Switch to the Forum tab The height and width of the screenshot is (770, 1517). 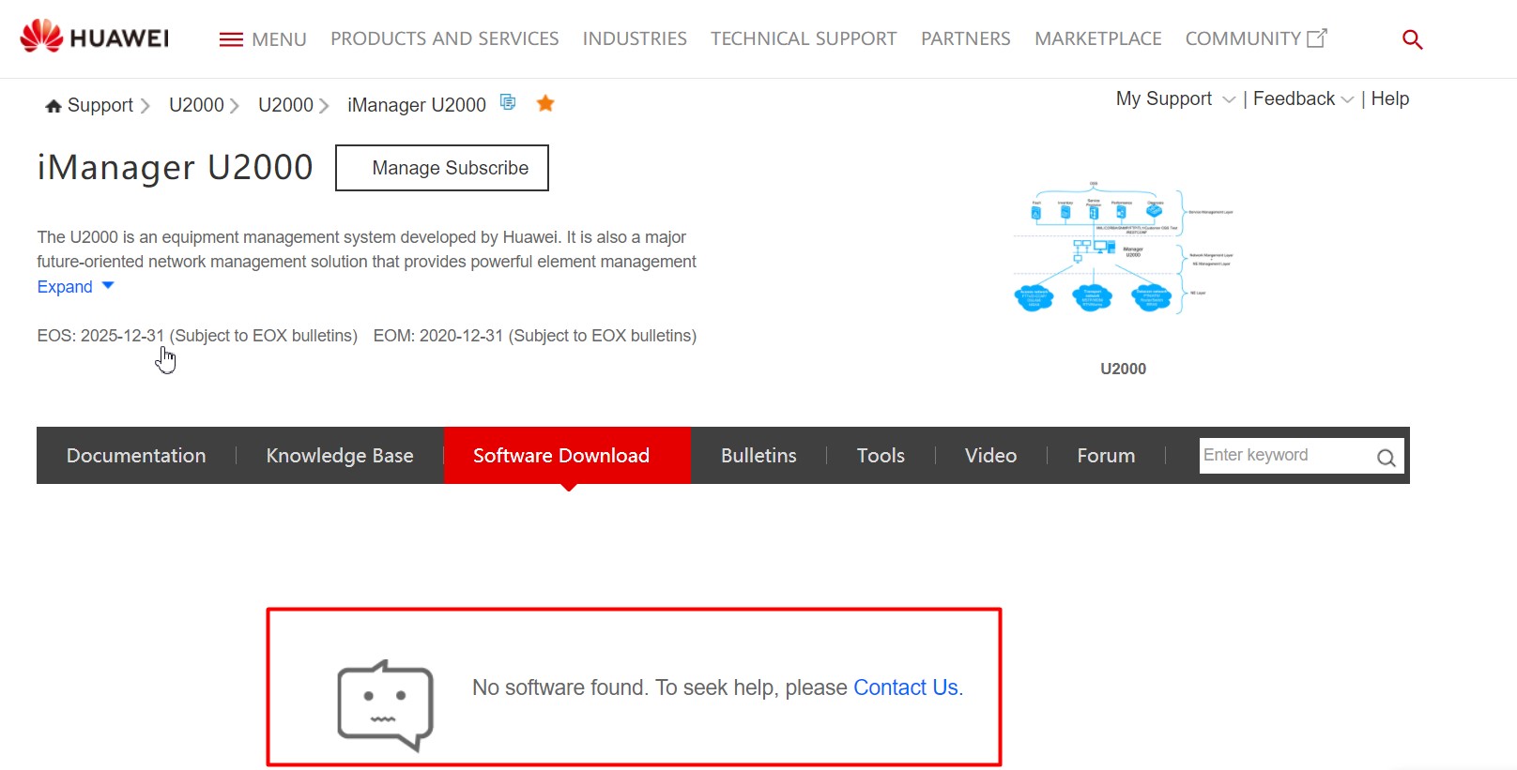click(x=1106, y=456)
